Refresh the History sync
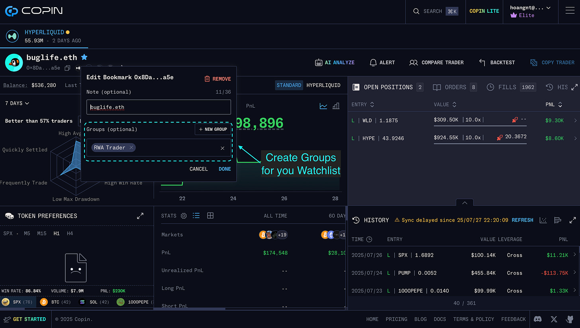Screen dimensions: 580x328 pos(522,220)
